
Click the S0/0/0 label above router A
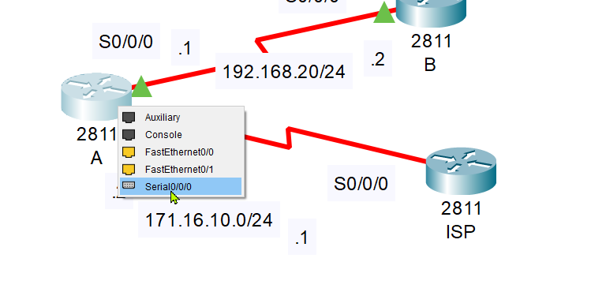coord(126,41)
